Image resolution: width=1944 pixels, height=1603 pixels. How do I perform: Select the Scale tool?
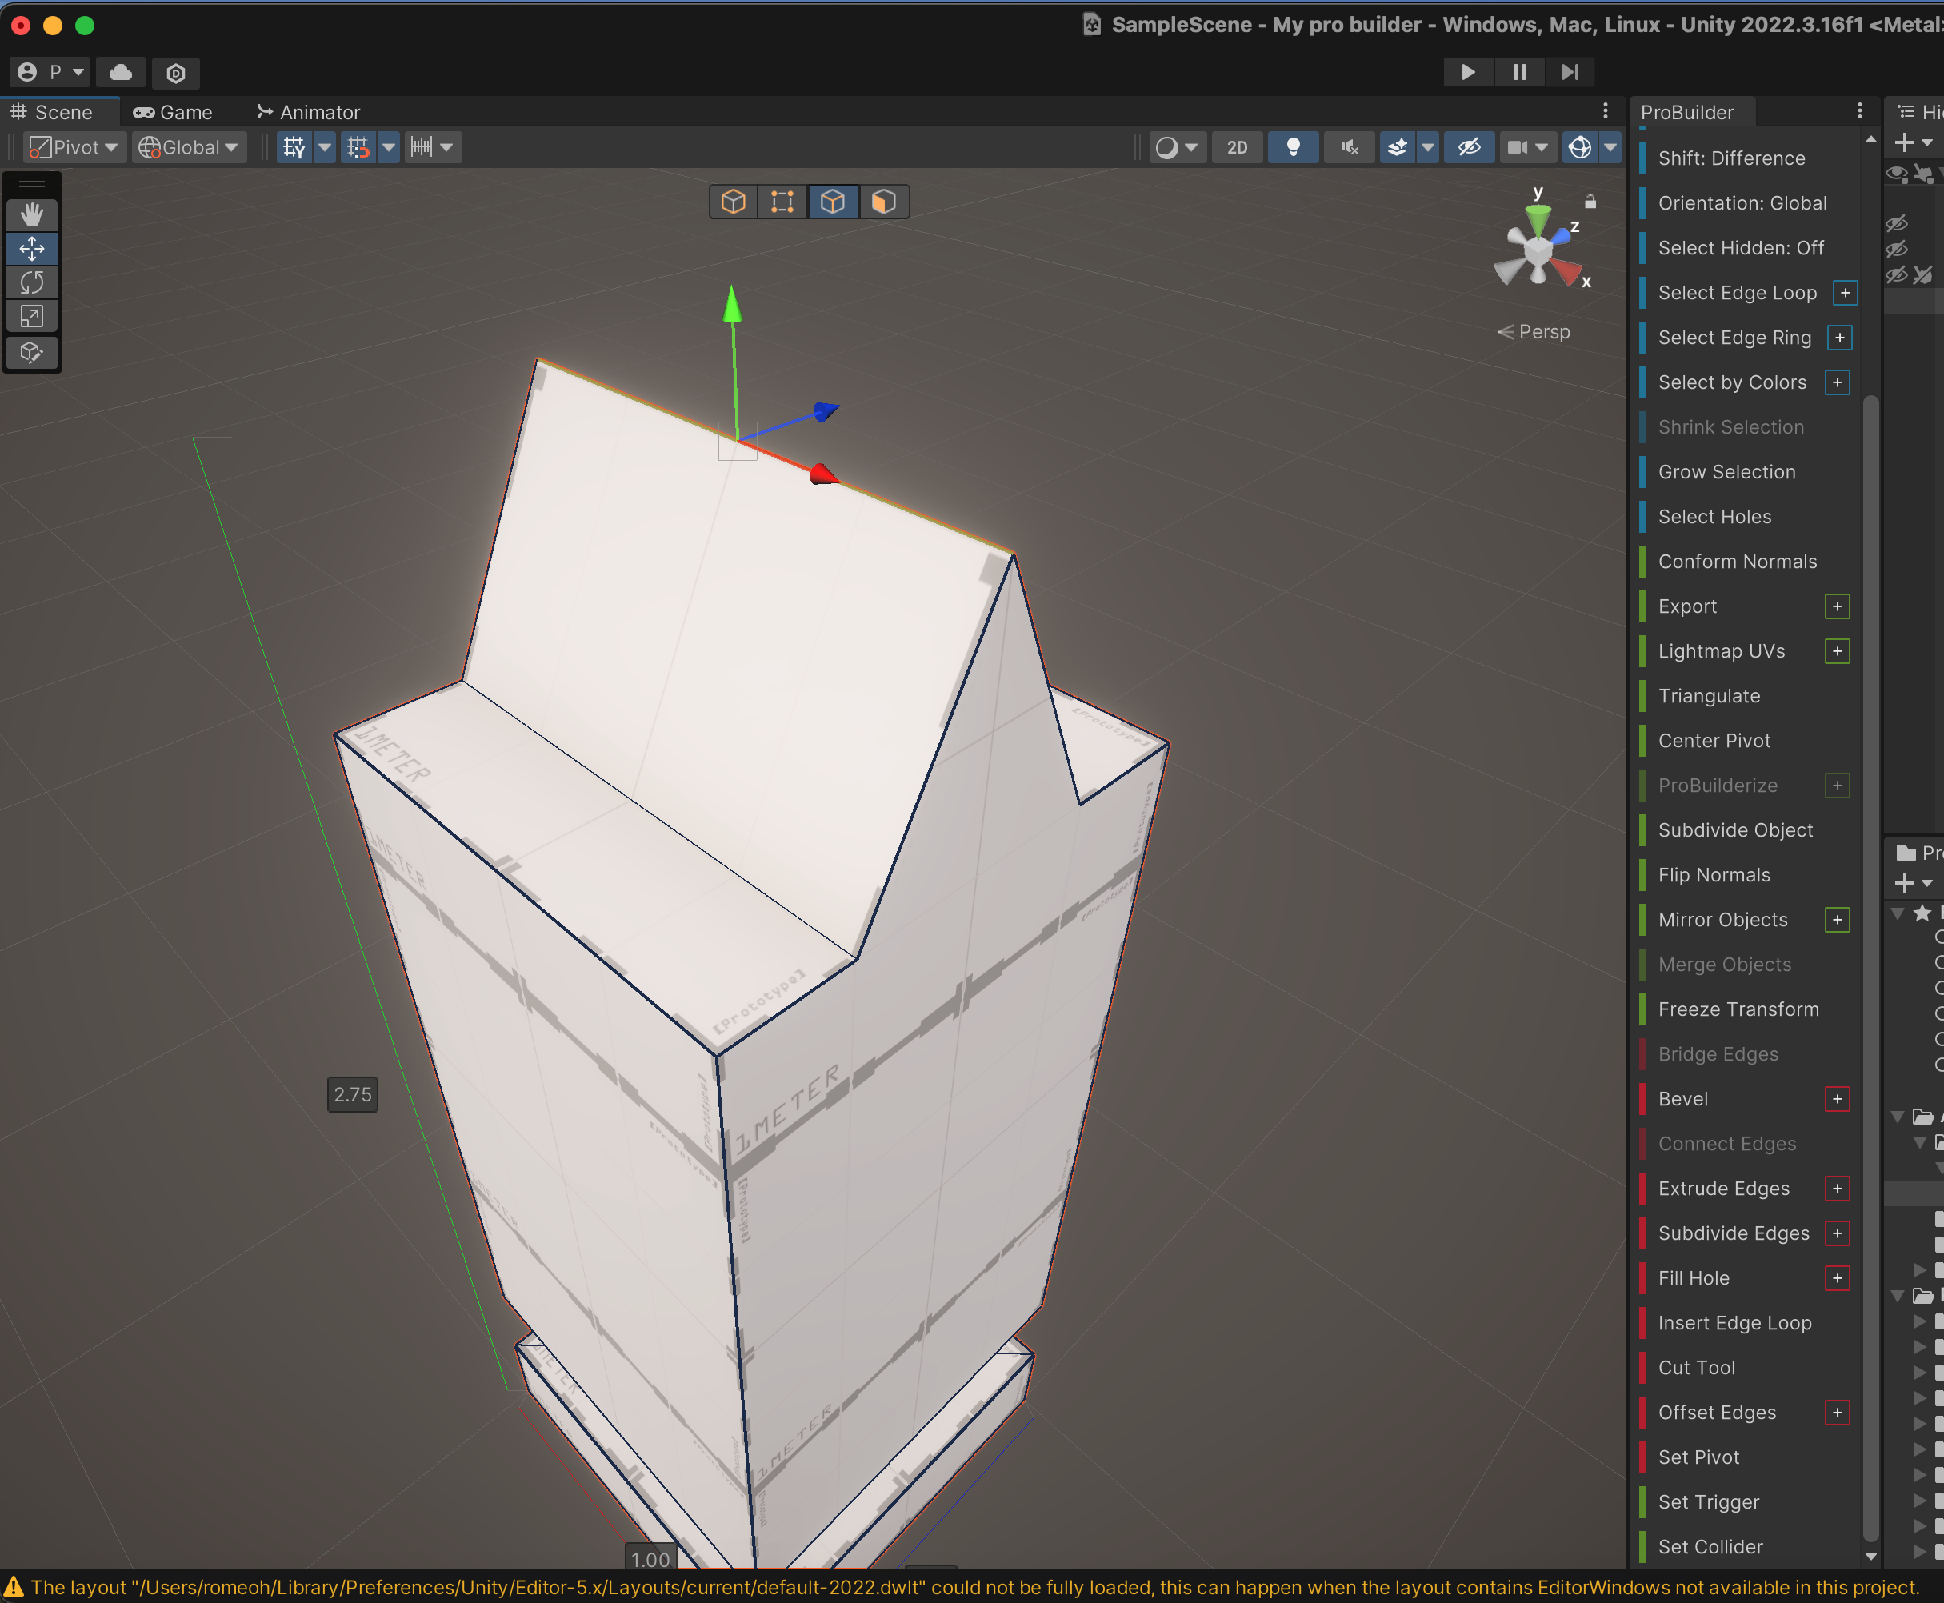point(31,317)
